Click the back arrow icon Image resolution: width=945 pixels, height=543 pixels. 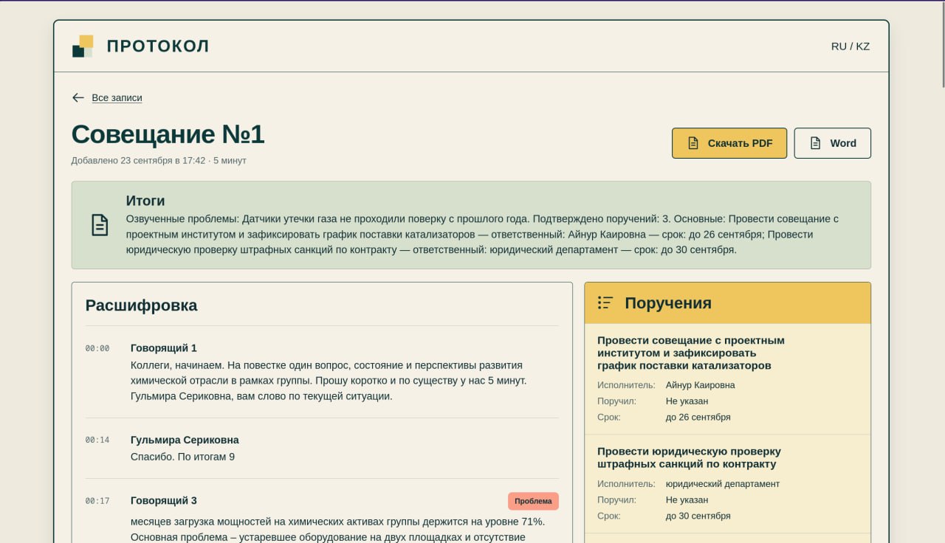(78, 97)
